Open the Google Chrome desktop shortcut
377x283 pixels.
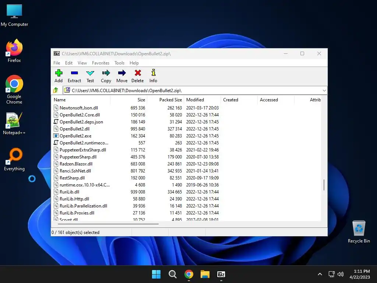pos(14,89)
